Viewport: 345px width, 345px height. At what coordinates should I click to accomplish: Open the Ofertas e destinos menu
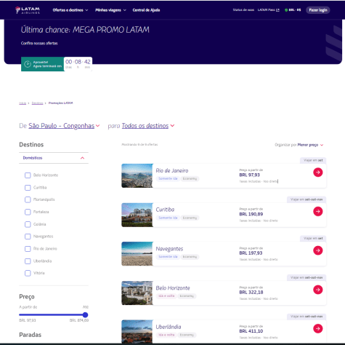coord(70,10)
